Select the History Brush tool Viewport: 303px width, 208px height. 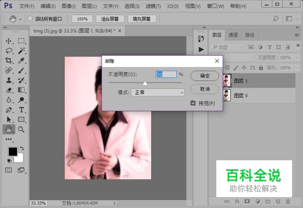coord(21,80)
